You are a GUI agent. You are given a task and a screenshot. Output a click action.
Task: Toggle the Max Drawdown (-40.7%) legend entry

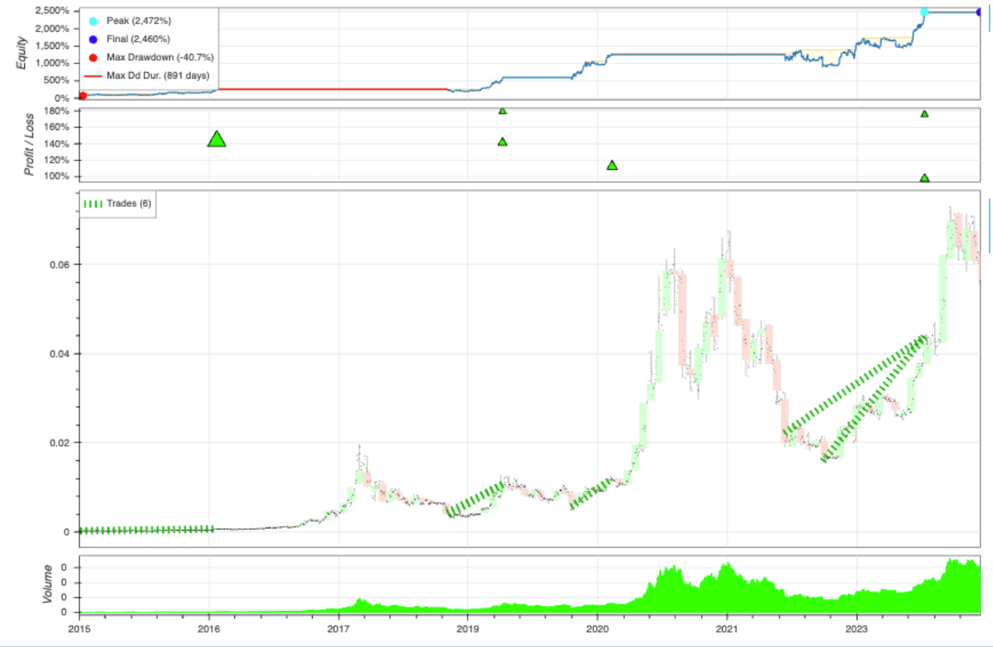148,57
